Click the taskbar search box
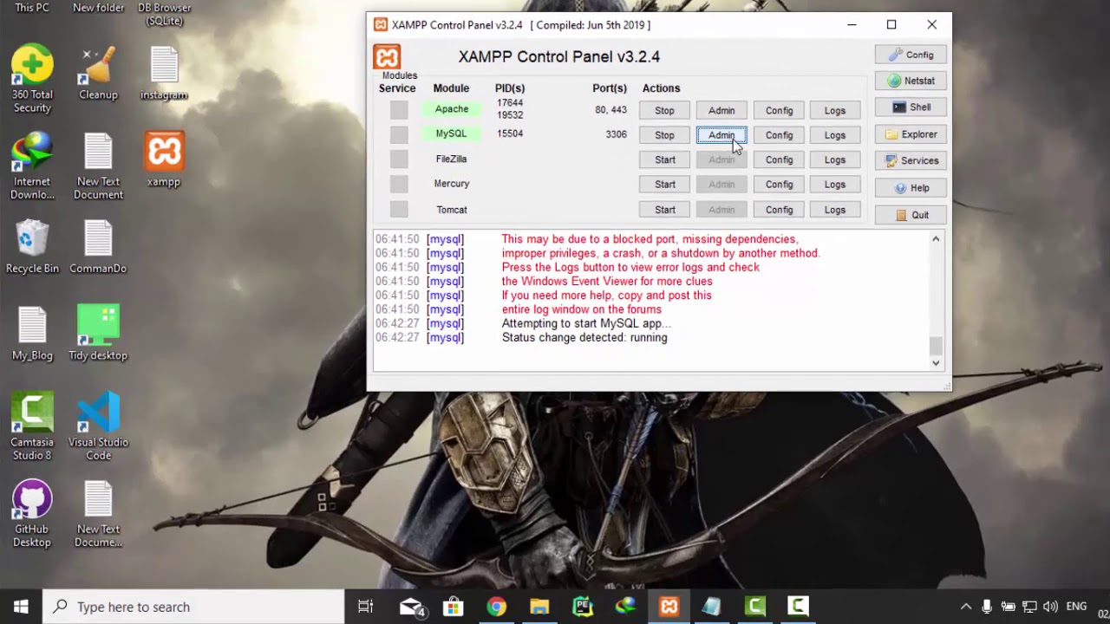 tap(193, 607)
